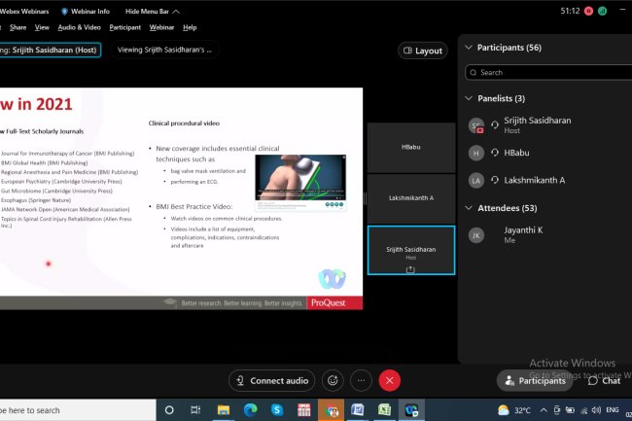Image resolution: width=632 pixels, height=421 pixels.
Task: Select panelist Lakshmikanth A in list
Action: (544, 180)
